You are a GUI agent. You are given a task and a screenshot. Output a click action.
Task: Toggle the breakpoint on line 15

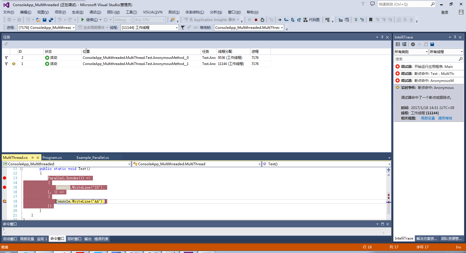pyautogui.click(x=4, y=187)
